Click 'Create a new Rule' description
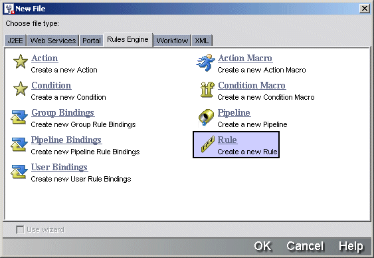The height and width of the screenshot is (258, 374). pos(247,152)
